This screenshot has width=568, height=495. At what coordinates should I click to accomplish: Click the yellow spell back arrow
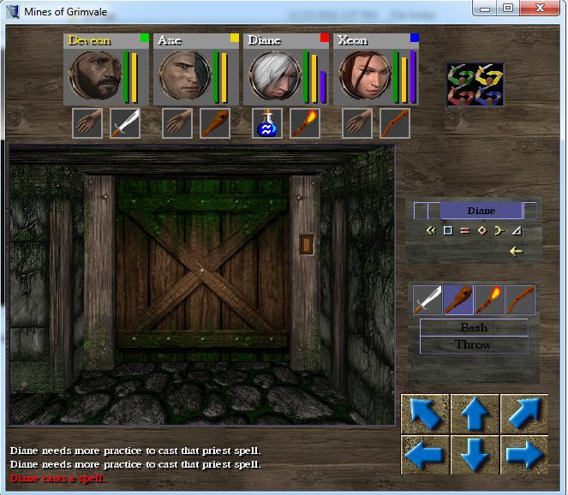[517, 251]
